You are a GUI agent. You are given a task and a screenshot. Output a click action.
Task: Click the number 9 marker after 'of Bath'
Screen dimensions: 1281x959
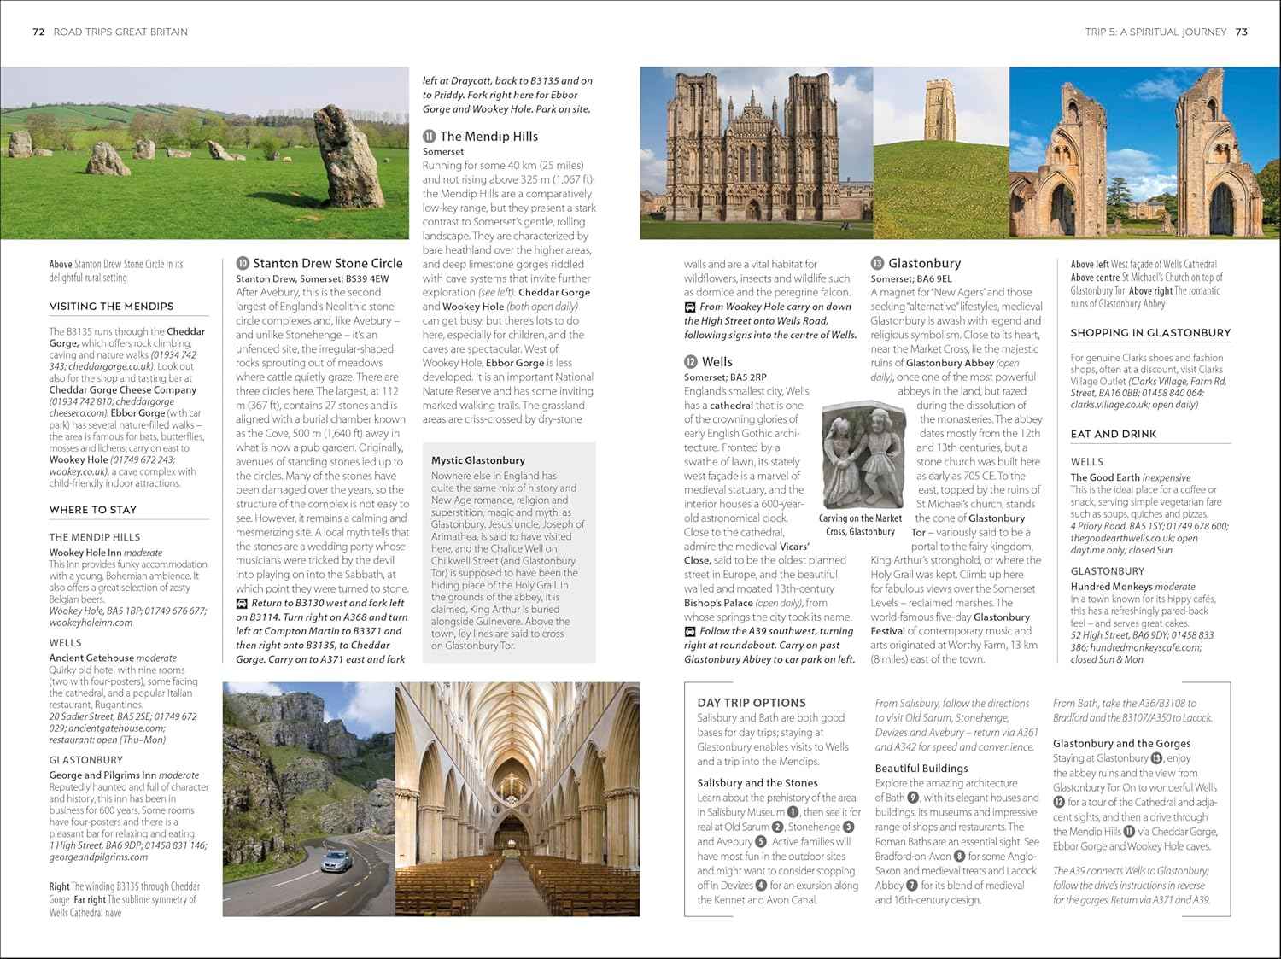tap(913, 798)
